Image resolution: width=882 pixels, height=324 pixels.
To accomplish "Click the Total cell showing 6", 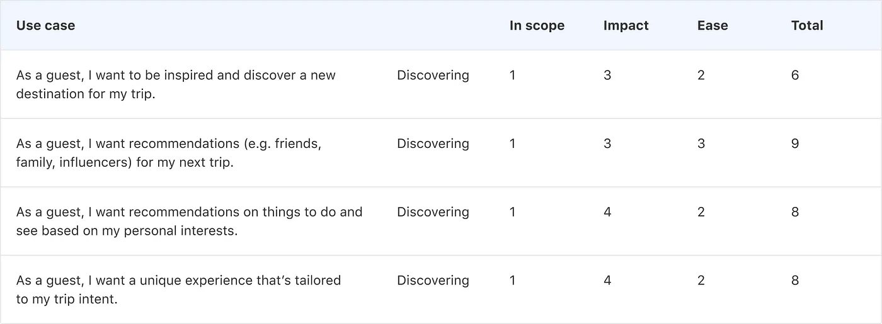I will click(795, 75).
